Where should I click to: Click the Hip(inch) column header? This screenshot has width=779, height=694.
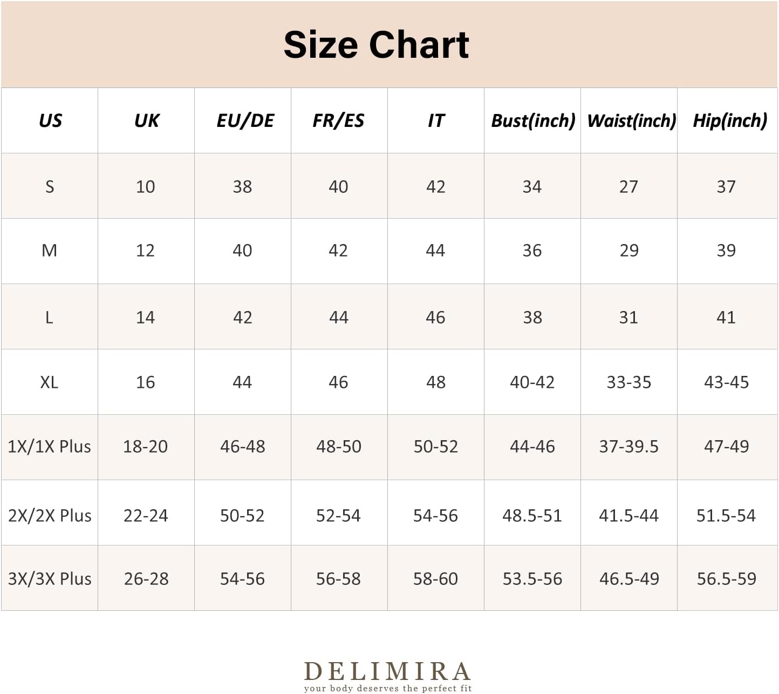click(x=729, y=120)
